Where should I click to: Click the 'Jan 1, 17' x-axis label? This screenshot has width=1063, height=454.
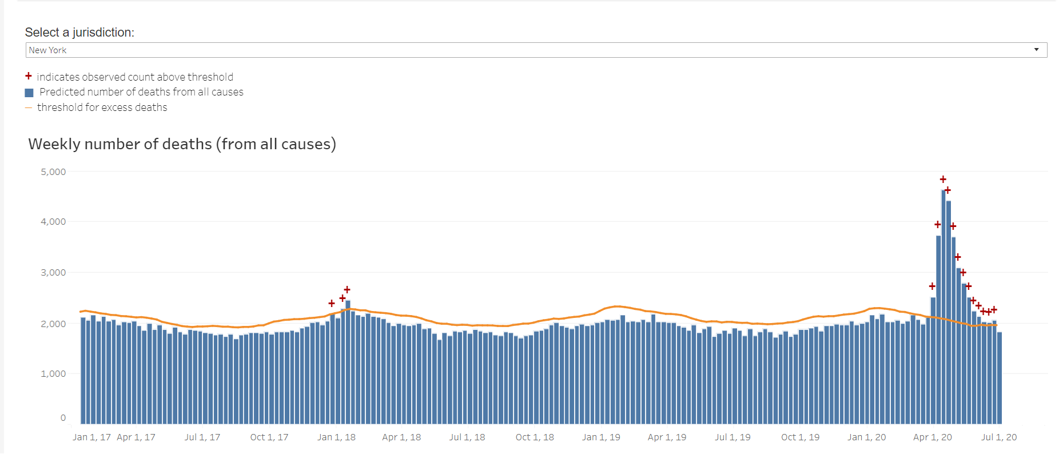coord(91,437)
